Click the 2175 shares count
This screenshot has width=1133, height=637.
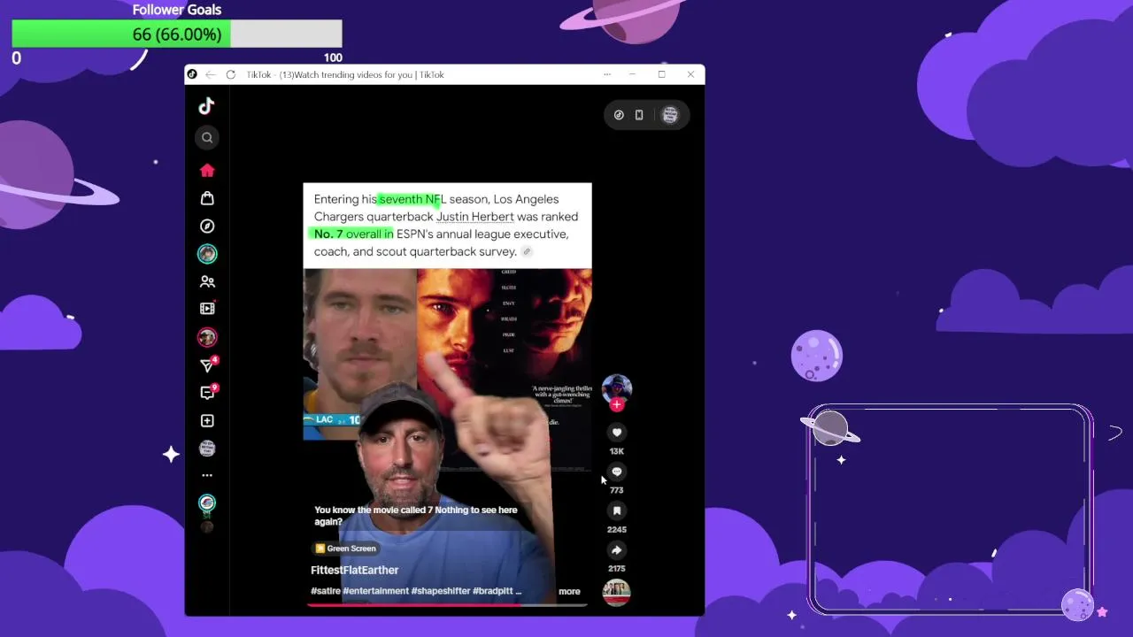click(x=617, y=568)
